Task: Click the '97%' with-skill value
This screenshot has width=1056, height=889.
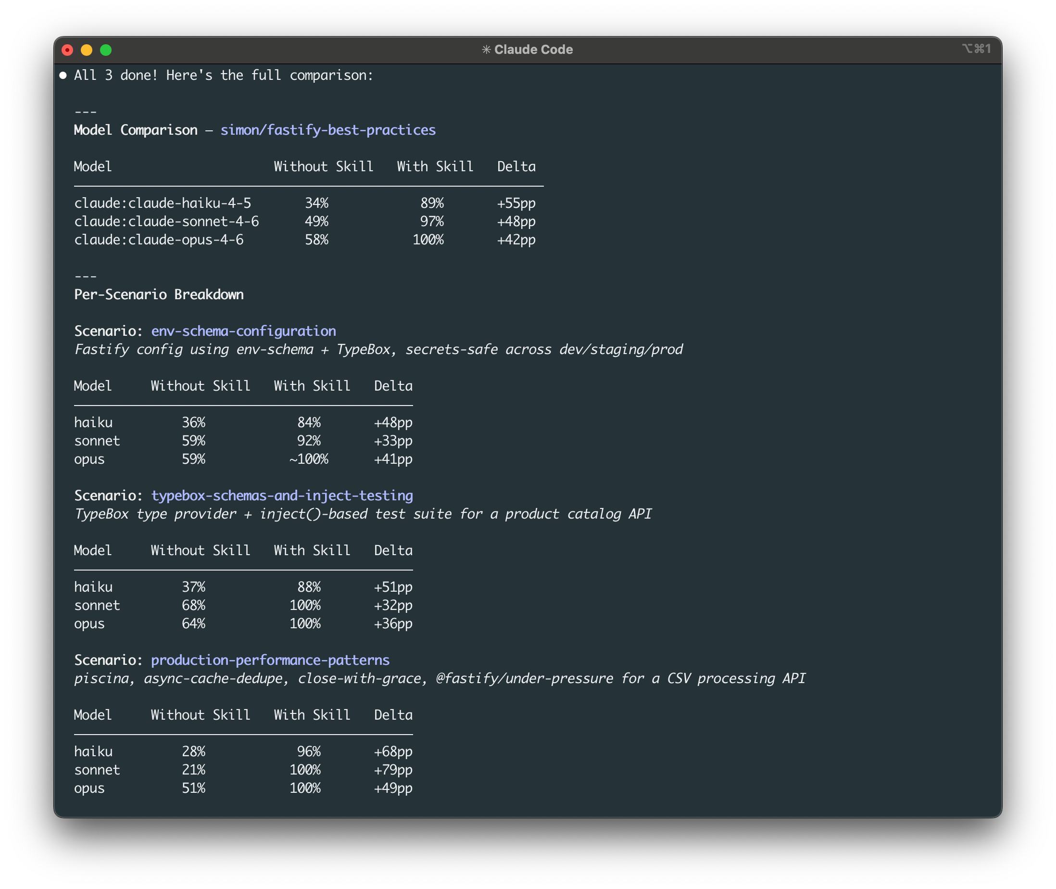Action: 432,221
